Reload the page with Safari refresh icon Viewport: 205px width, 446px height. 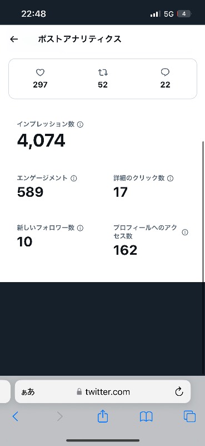tap(179, 392)
